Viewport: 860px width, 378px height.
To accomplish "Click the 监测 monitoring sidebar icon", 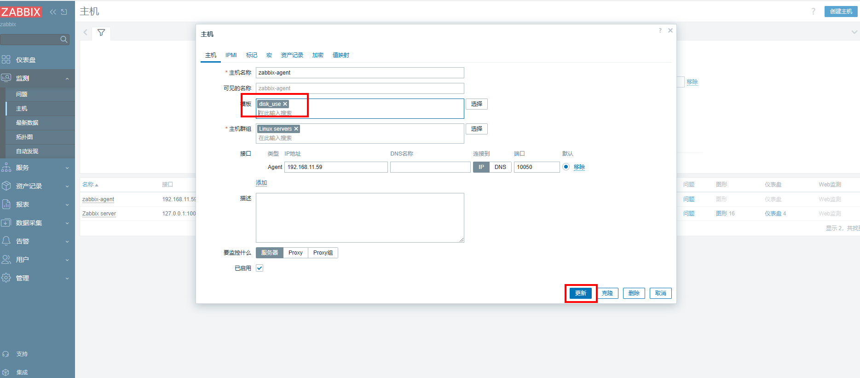I will point(6,78).
